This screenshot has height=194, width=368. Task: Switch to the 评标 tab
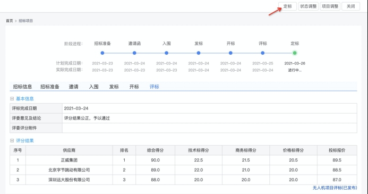click(155, 87)
